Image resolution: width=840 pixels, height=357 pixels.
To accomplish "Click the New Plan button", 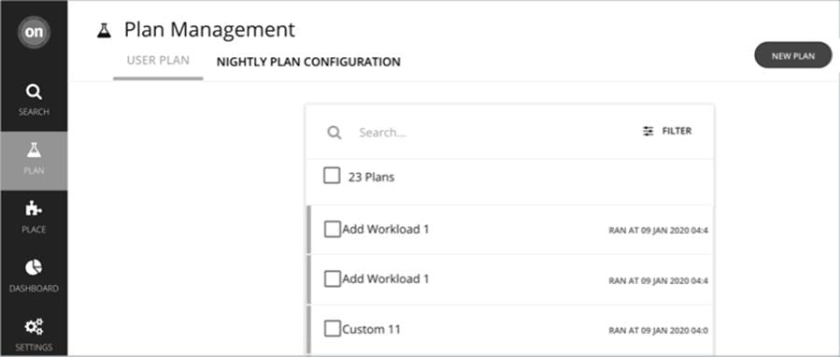I will click(x=793, y=55).
